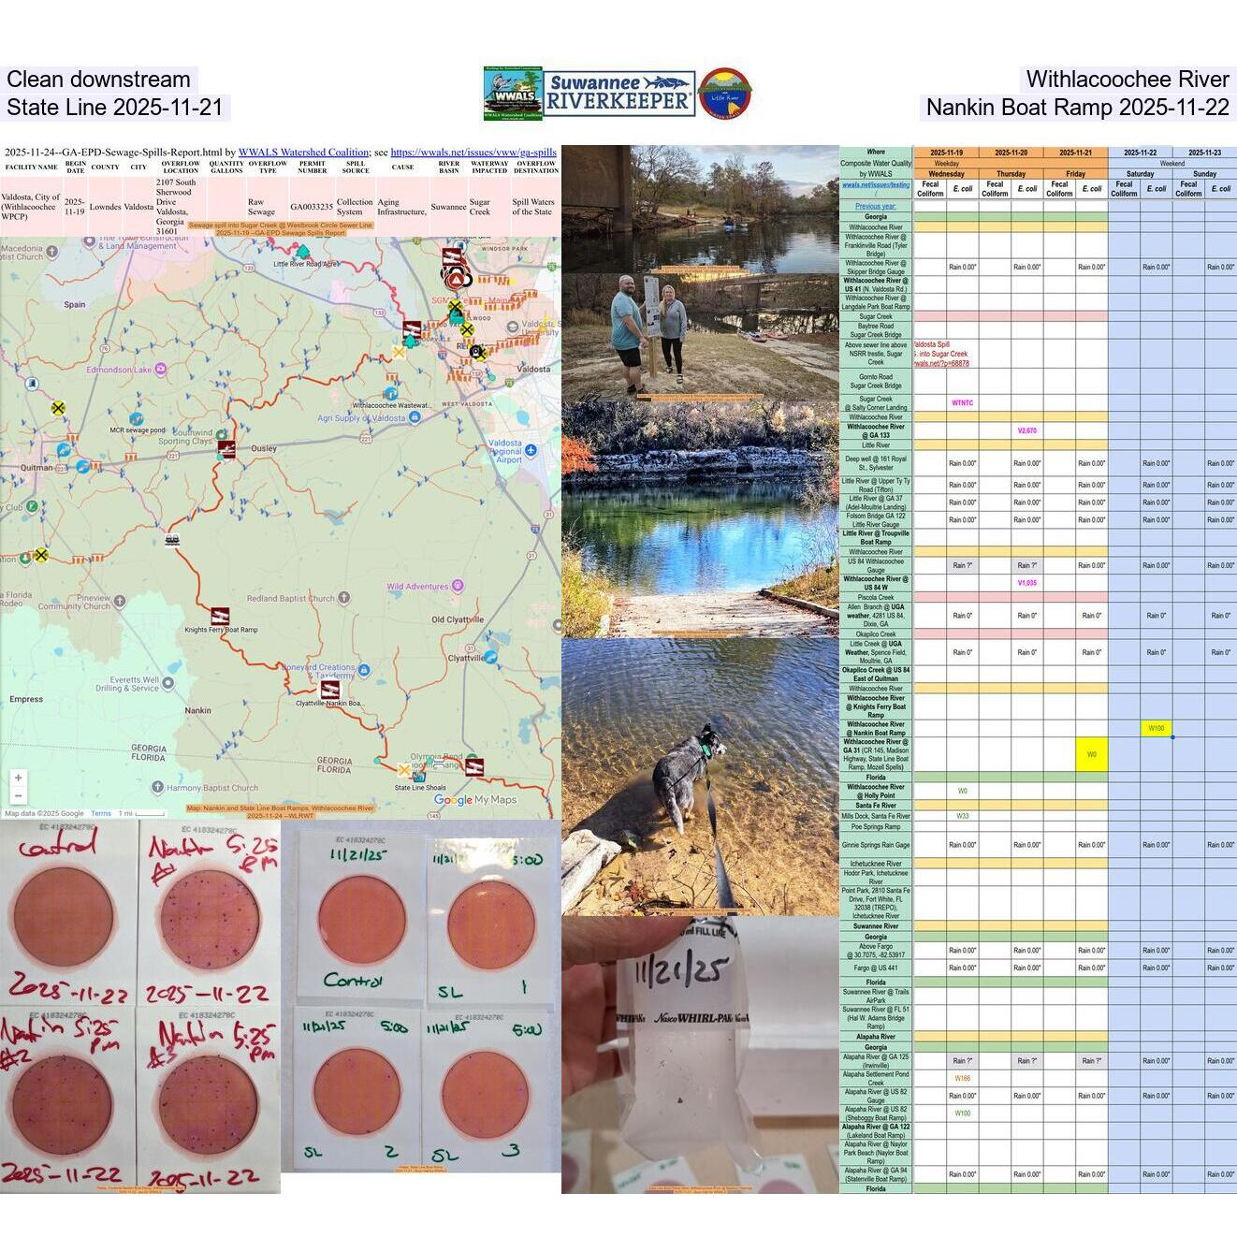
Task: Select the Clyattville-Nankin Boat Ramp map marker
Action: (328, 691)
